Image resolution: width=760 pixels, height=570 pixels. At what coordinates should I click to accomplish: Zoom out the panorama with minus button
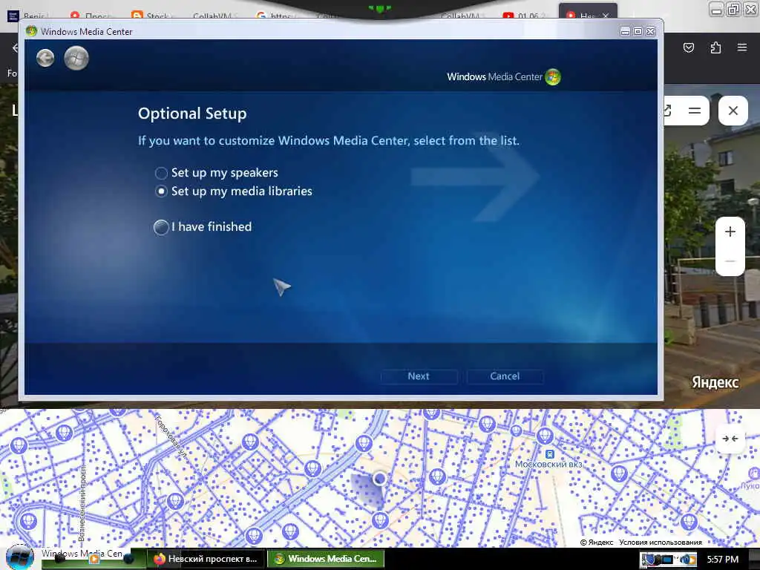coord(730,261)
